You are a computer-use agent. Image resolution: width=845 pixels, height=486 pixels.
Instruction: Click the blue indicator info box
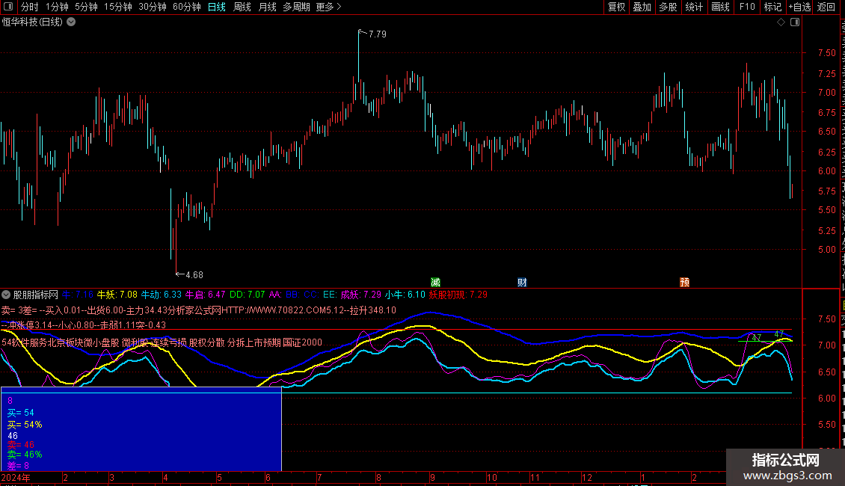[141, 428]
